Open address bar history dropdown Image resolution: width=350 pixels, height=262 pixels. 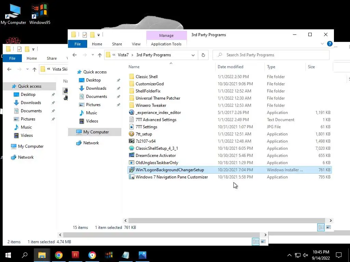coord(193,55)
